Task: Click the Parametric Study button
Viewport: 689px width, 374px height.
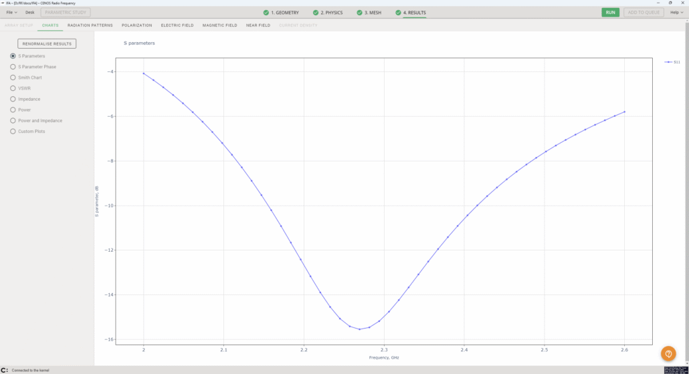Action: coord(66,13)
